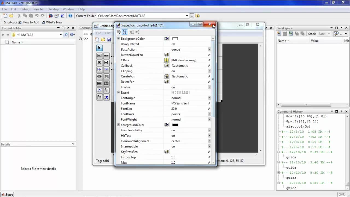Choose the Button Group component in GUIDE palette

tap(99, 97)
